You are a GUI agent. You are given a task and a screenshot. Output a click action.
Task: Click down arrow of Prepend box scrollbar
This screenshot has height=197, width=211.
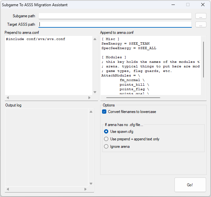point(95,92)
